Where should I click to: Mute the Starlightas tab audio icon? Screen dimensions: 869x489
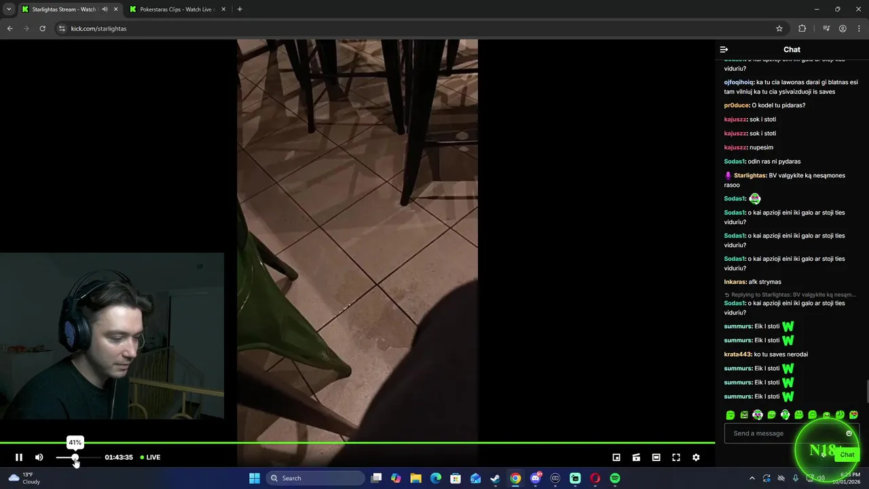click(x=105, y=10)
